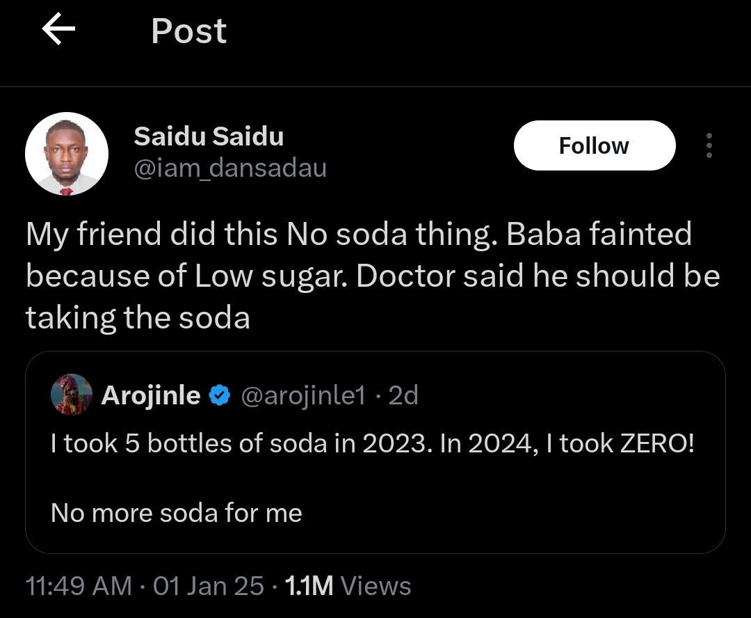Click the 'Views' label
The height and width of the screenshot is (618, 751).
point(376,586)
